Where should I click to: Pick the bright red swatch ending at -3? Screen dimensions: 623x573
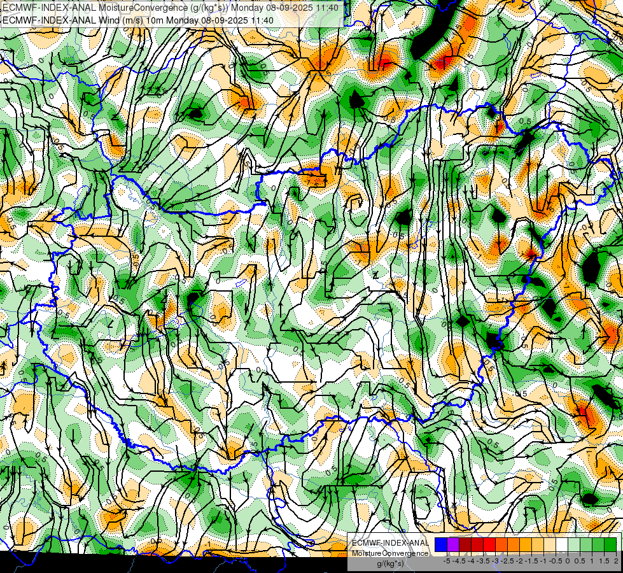point(489,544)
